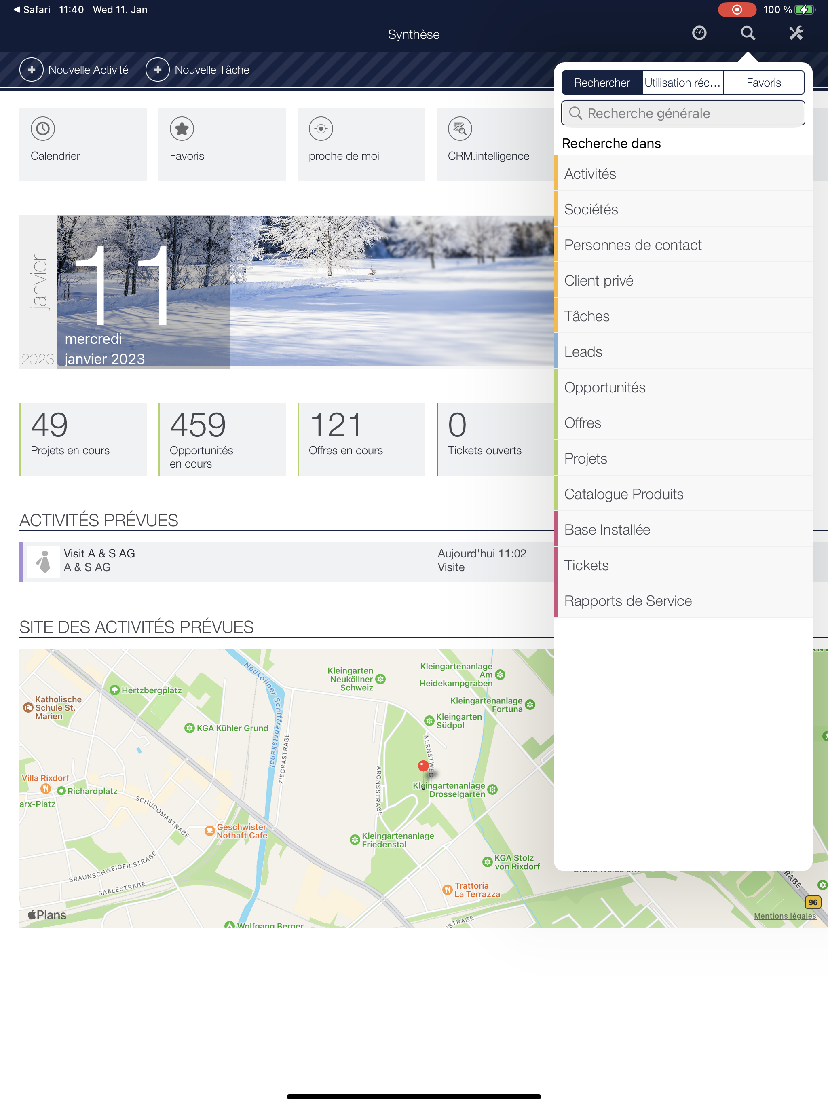This screenshot has width=828, height=1105.
Task: Switch to the Favoris tab in search panel
Action: pos(764,83)
